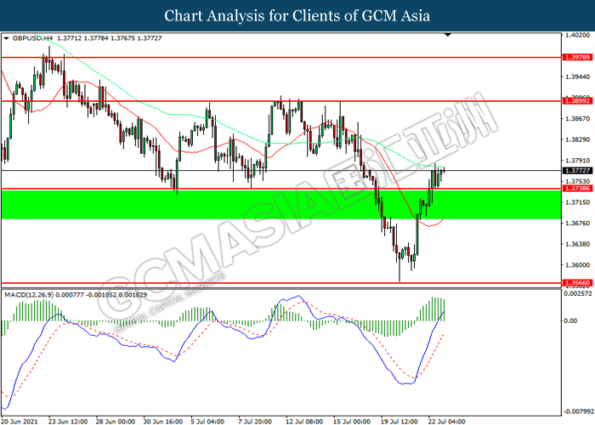Click the 7 Jul 20:00 date label
The image size is (595, 425).
point(255,422)
